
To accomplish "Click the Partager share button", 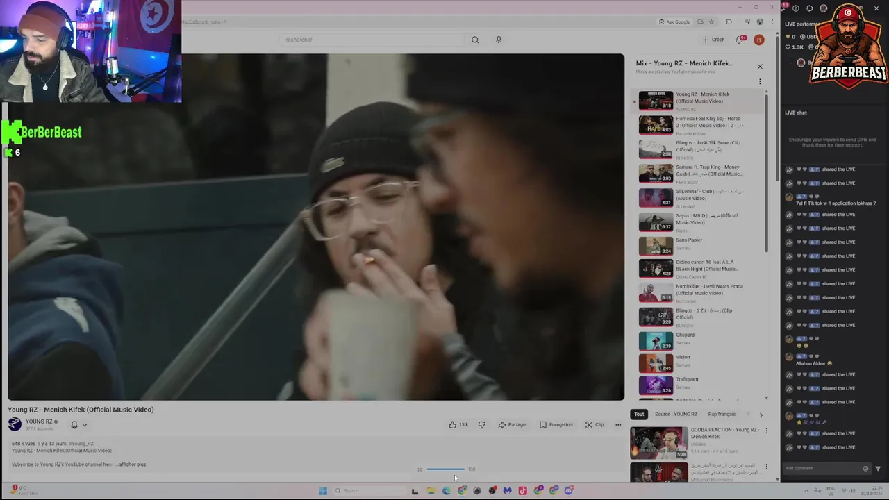I will [x=513, y=424].
